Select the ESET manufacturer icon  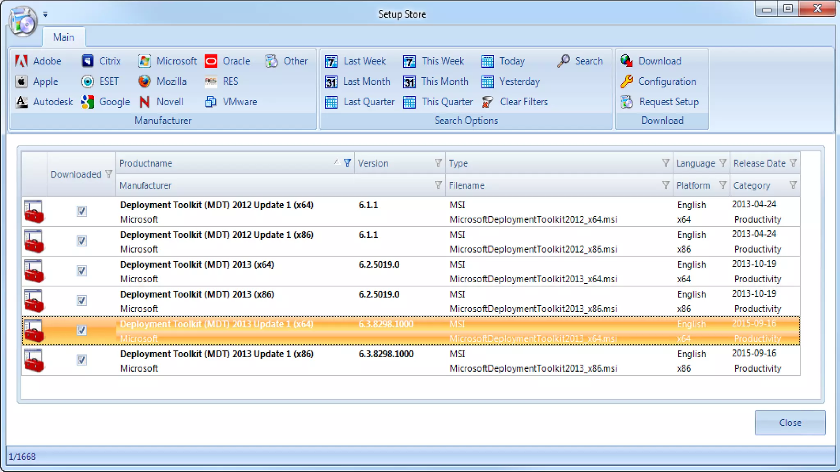pos(87,82)
